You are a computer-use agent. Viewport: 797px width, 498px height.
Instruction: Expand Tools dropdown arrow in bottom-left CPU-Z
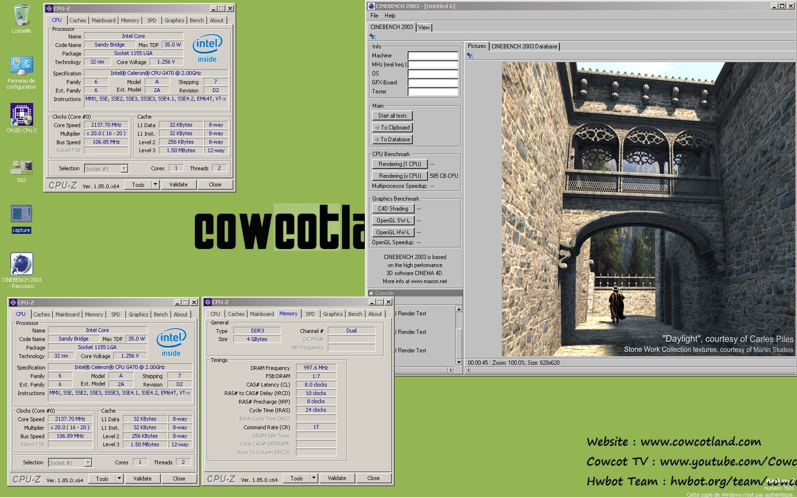pyautogui.click(x=119, y=479)
